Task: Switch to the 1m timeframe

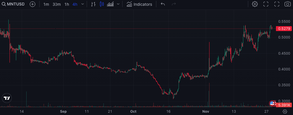Action: (46, 4)
